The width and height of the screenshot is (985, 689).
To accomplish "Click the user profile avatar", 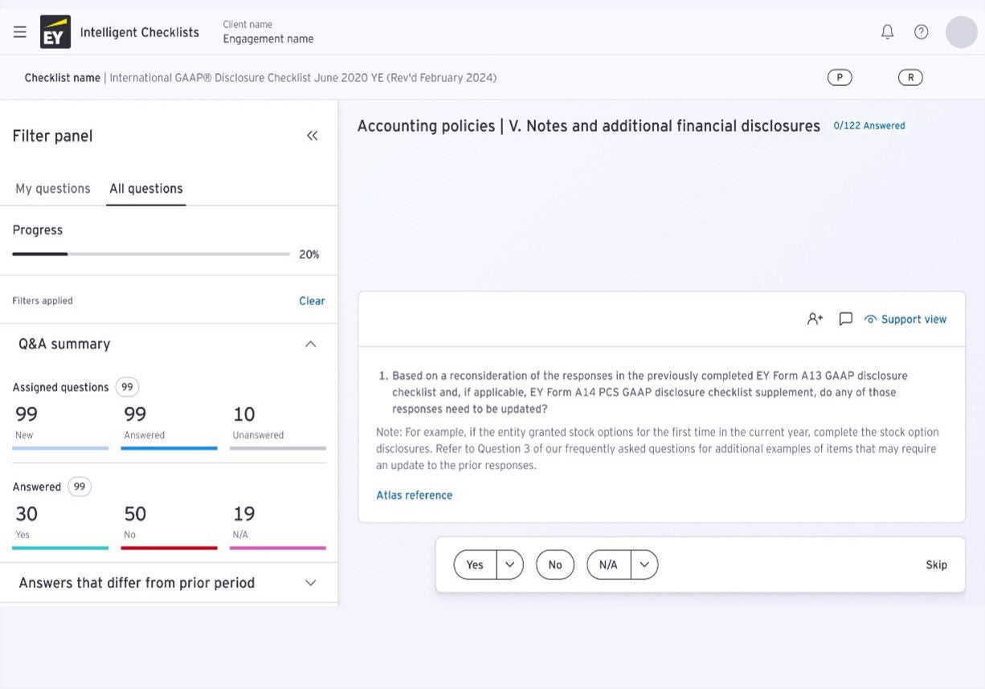I will click(x=961, y=32).
